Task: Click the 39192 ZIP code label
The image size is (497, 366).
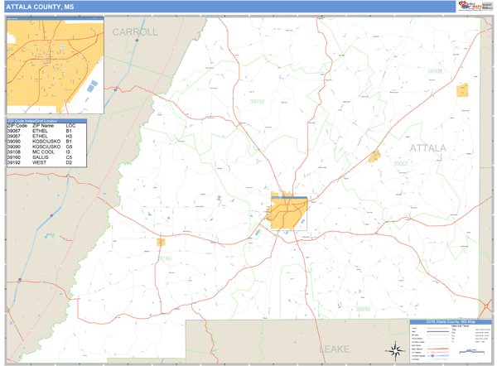Action: click(258, 101)
